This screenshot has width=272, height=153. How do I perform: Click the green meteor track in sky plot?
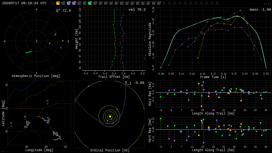point(29,52)
